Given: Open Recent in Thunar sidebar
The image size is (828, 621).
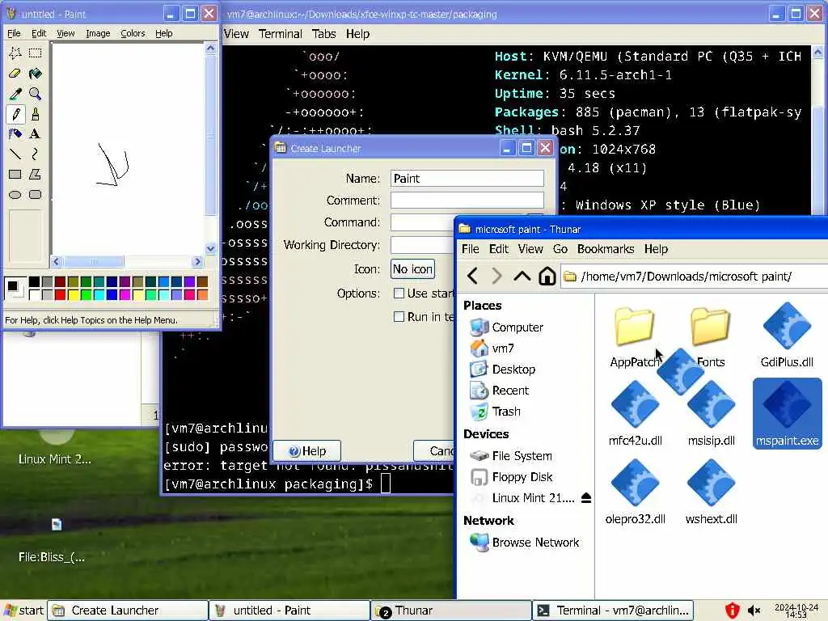Looking at the screenshot, I should pos(499,391).
